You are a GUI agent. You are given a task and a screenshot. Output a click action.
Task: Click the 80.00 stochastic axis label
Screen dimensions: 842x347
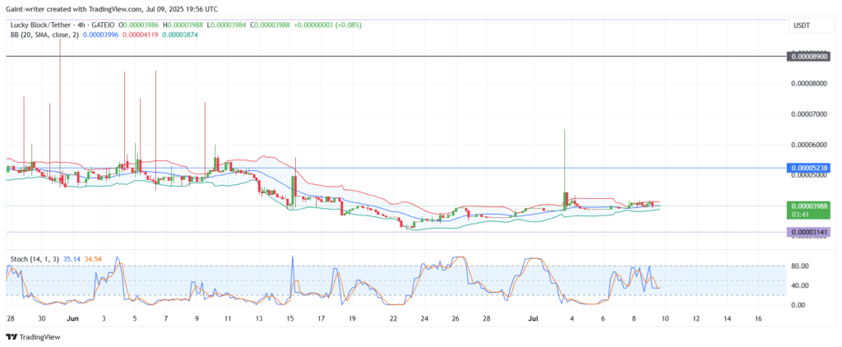799,266
